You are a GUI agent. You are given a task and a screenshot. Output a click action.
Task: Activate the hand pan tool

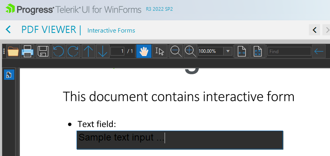(144, 51)
